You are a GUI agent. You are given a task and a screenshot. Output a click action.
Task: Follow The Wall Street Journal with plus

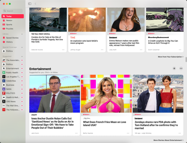point(22,105)
